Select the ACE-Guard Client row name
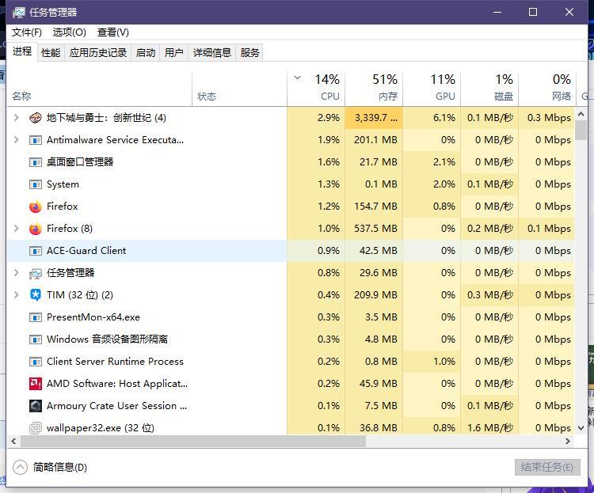 point(86,251)
